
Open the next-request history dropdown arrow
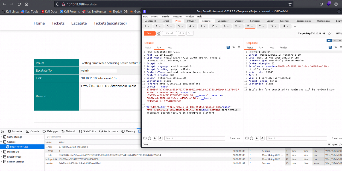[x=192, y=33]
